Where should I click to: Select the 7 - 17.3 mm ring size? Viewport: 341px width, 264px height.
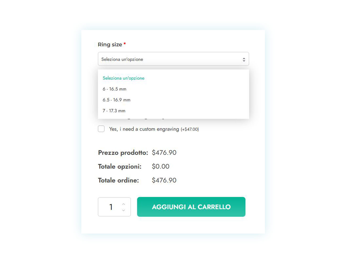tap(114, 111)
